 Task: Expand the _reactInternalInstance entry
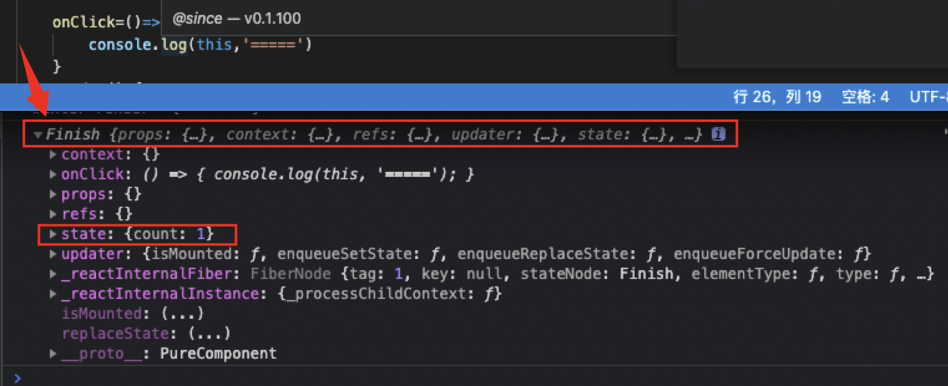click(52, 293)
